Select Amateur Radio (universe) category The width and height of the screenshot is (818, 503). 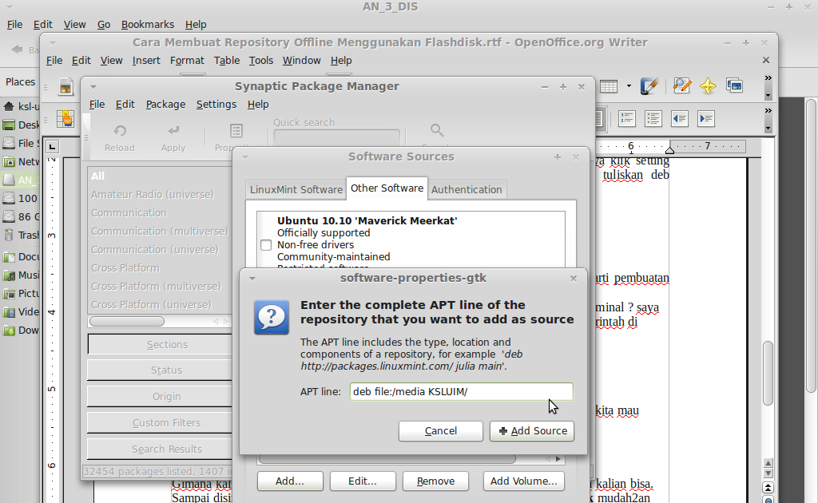point(153,195)
